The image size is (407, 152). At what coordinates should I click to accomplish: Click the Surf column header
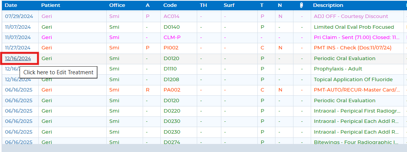pyautogui.click(x=228, y=5)
